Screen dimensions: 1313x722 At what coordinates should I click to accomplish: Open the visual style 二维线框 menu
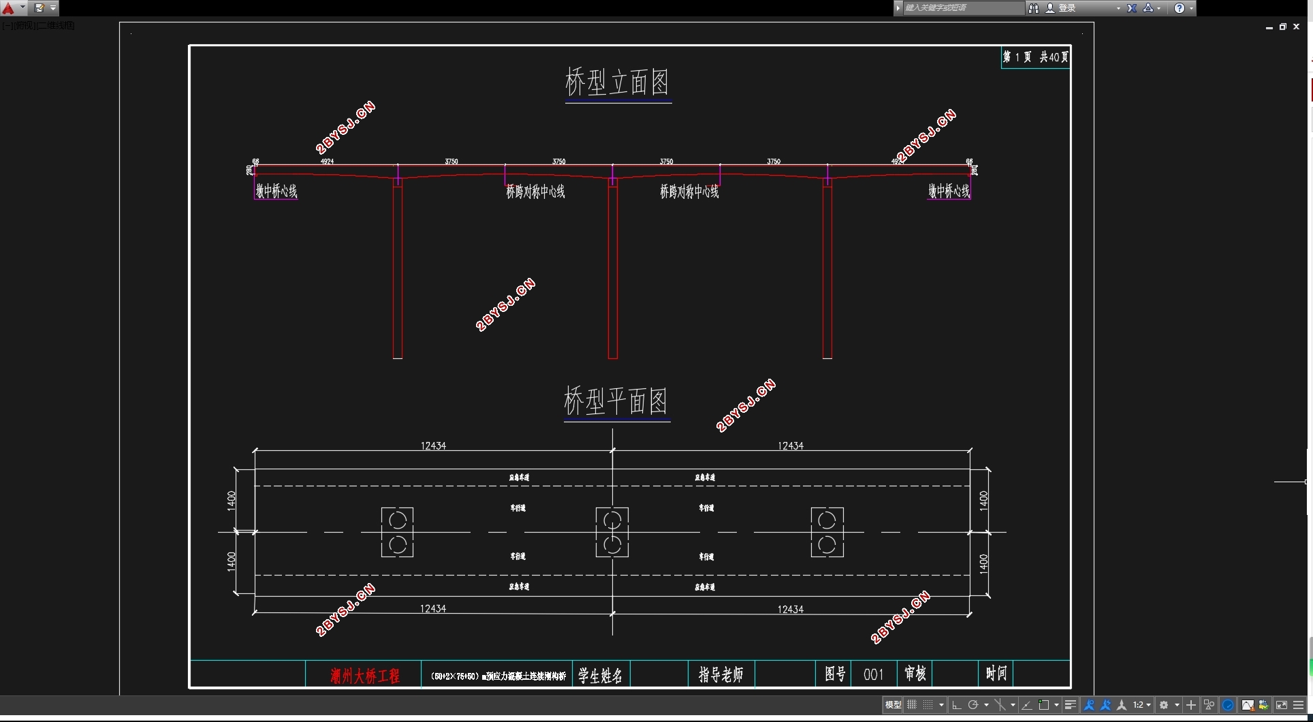56,26
